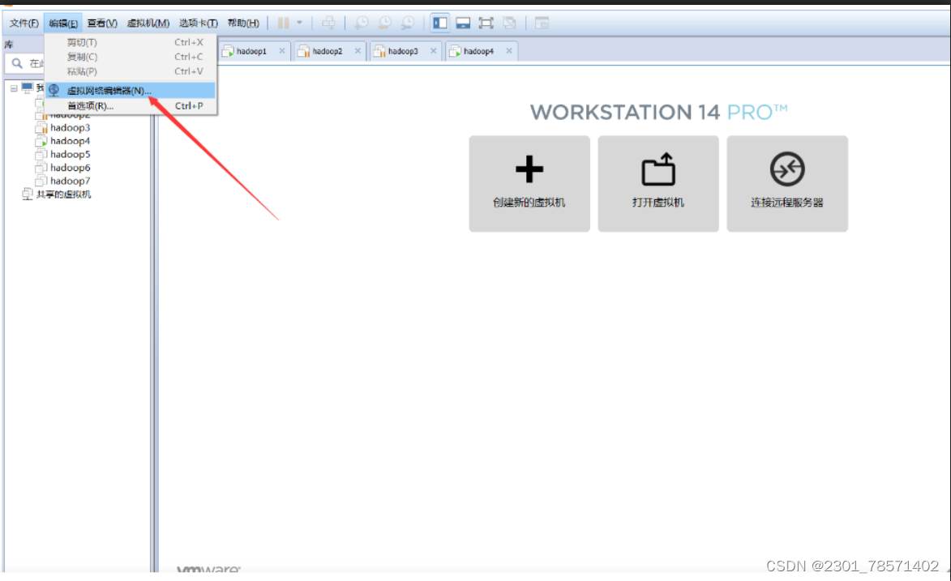This screenshot has height=581, width=951.
Task: Open the power options dropdown arrow beside pause
Action: [300, 23]
